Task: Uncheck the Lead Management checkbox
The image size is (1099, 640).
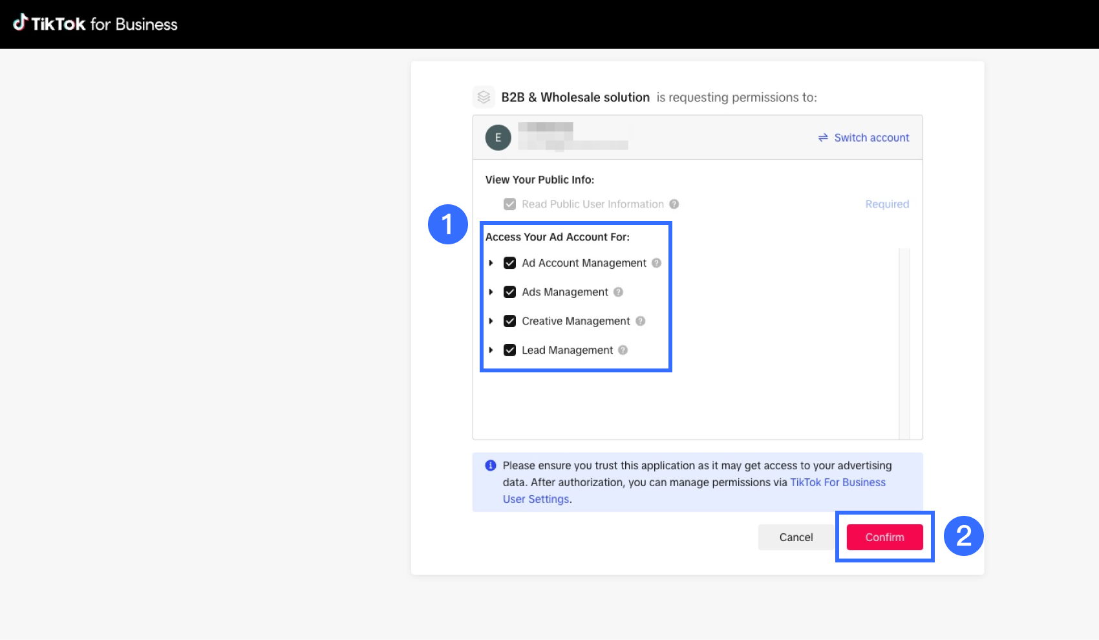Action: pyautogui.click(x=510, y=350)
